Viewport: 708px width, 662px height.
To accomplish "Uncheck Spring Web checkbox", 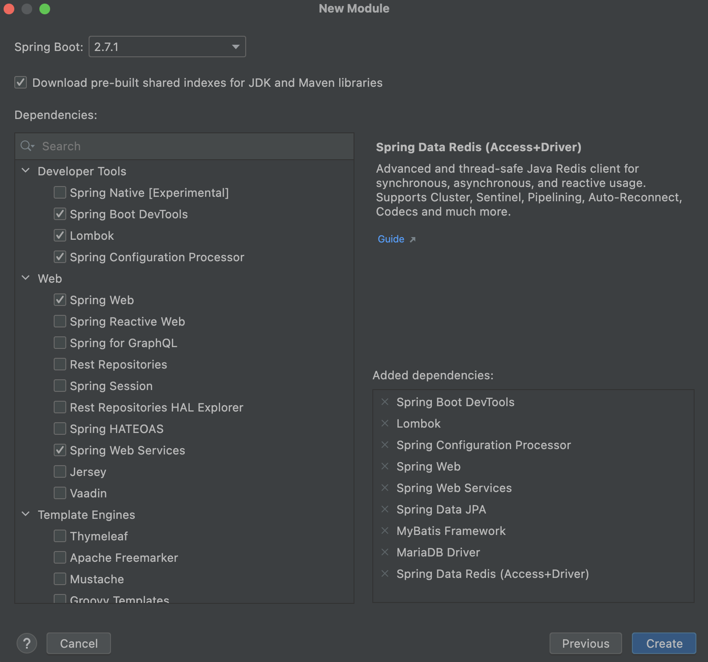I will [60, 300].
